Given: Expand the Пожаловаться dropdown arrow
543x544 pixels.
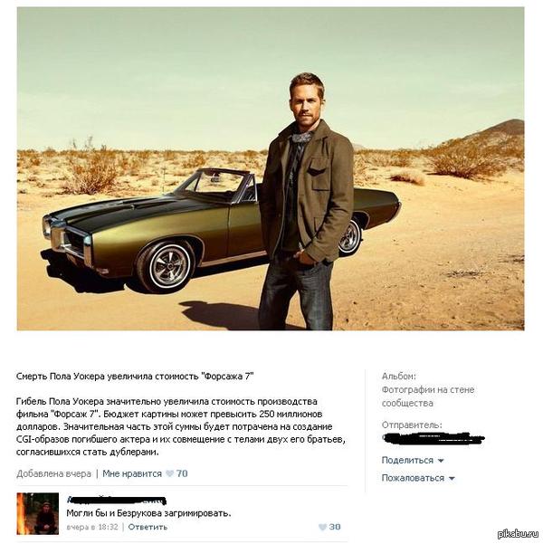Looking at the screenshot, I should pos(452,479).
